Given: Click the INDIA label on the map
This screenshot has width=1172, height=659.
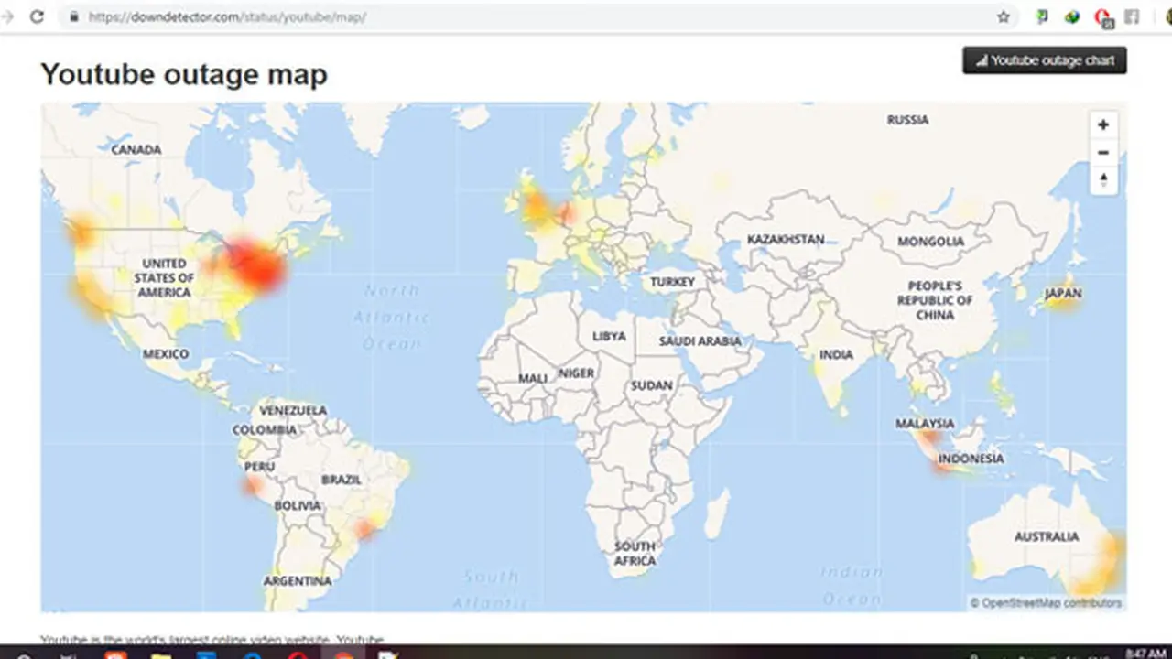Looking at the screenshot, I should pos(836,354).
